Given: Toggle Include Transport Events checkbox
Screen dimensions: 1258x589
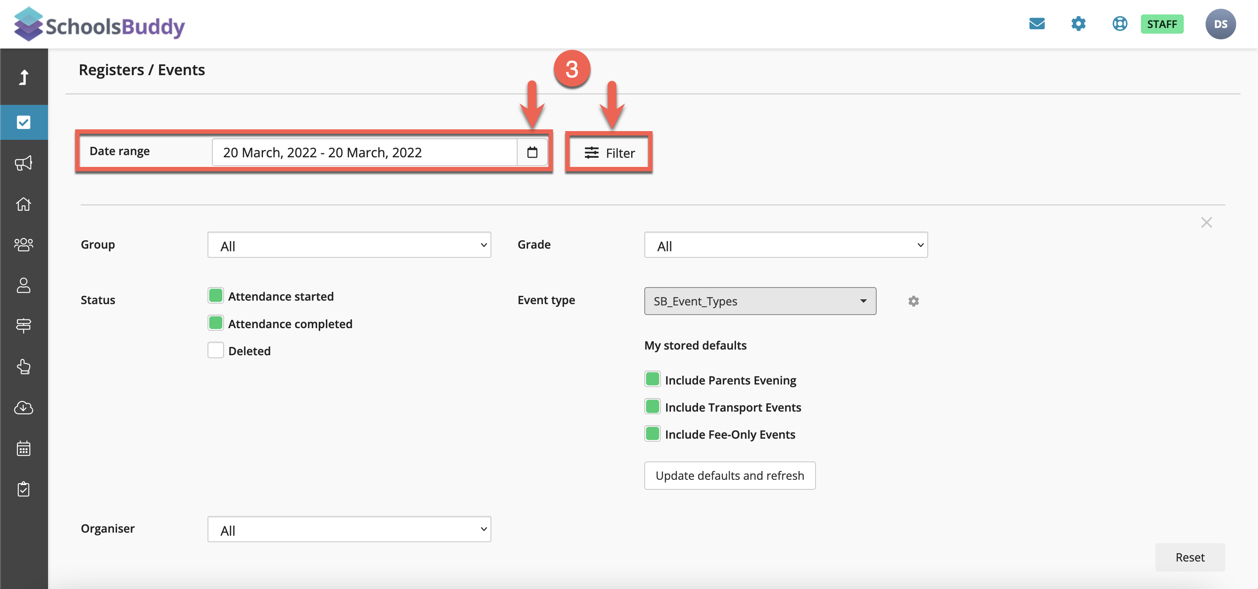Looking at the screenshot, I should click(x=652, y=407).
